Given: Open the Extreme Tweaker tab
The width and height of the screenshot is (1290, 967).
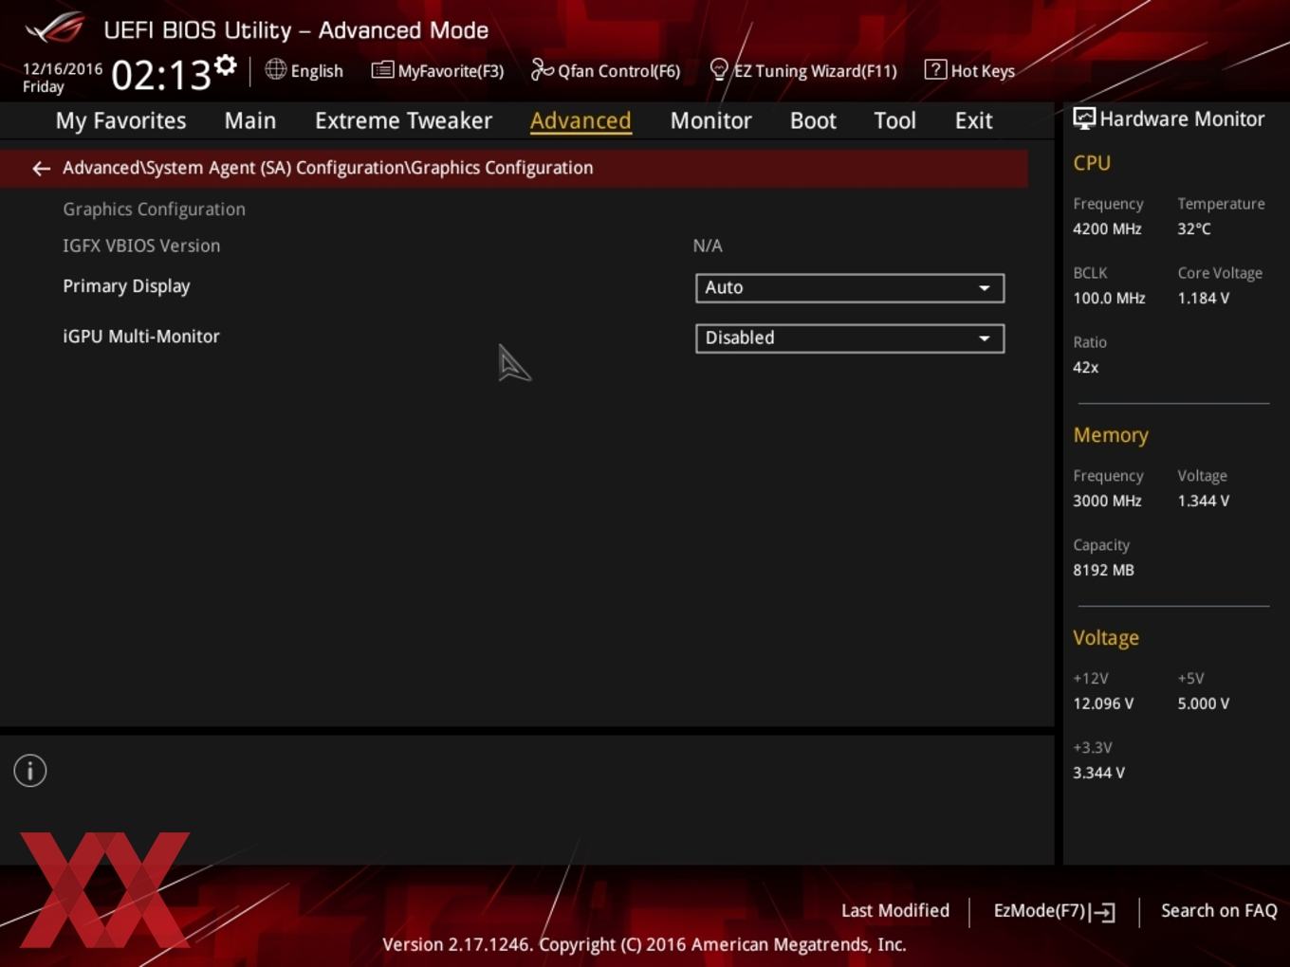Looking at the screenshot, I should point(403,120).
